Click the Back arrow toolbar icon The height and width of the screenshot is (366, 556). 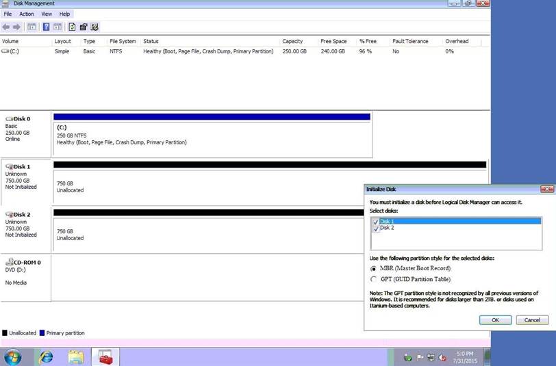click(x=6, y=27)
